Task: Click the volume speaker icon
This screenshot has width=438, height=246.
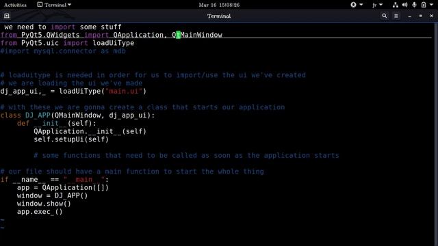Action: (404, 5)
